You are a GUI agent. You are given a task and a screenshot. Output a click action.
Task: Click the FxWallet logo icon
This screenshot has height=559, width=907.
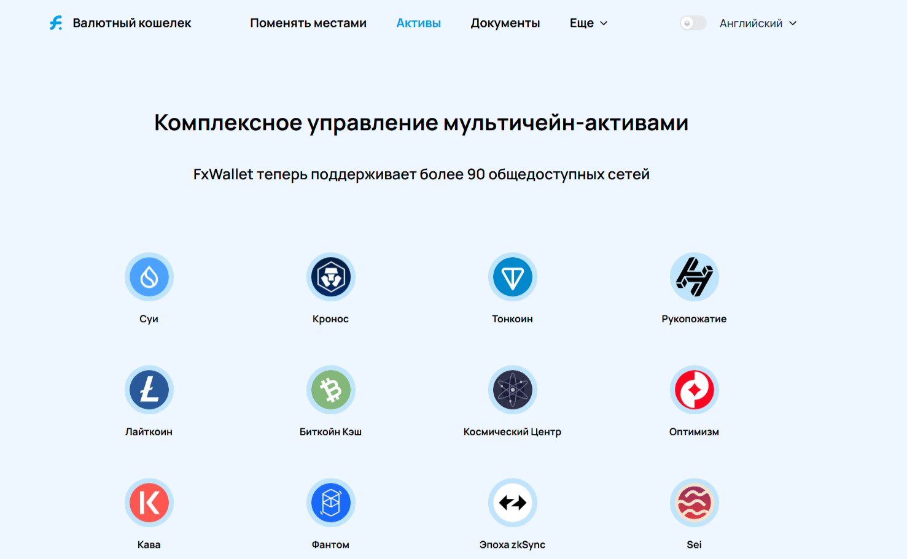(56, 23)
